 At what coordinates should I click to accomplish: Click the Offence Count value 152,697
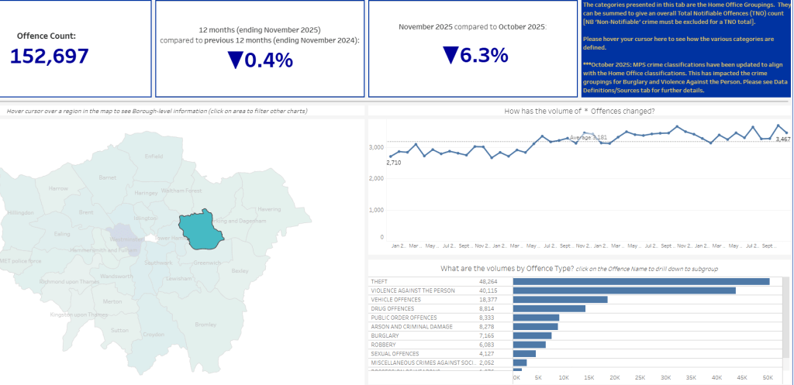pos(50,57)
